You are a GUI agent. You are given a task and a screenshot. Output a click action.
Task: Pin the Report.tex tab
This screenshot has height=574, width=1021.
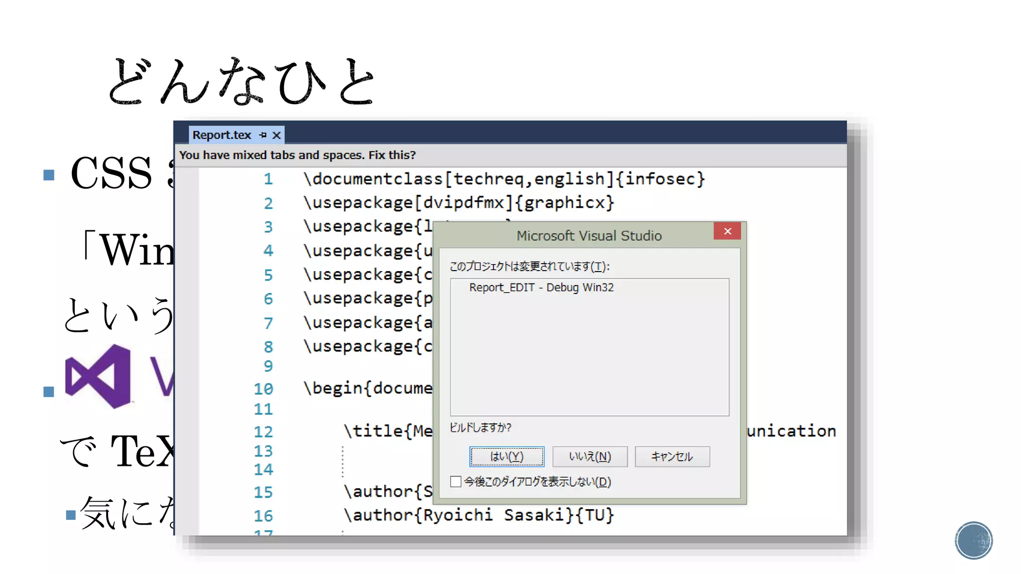pos(263,135)
